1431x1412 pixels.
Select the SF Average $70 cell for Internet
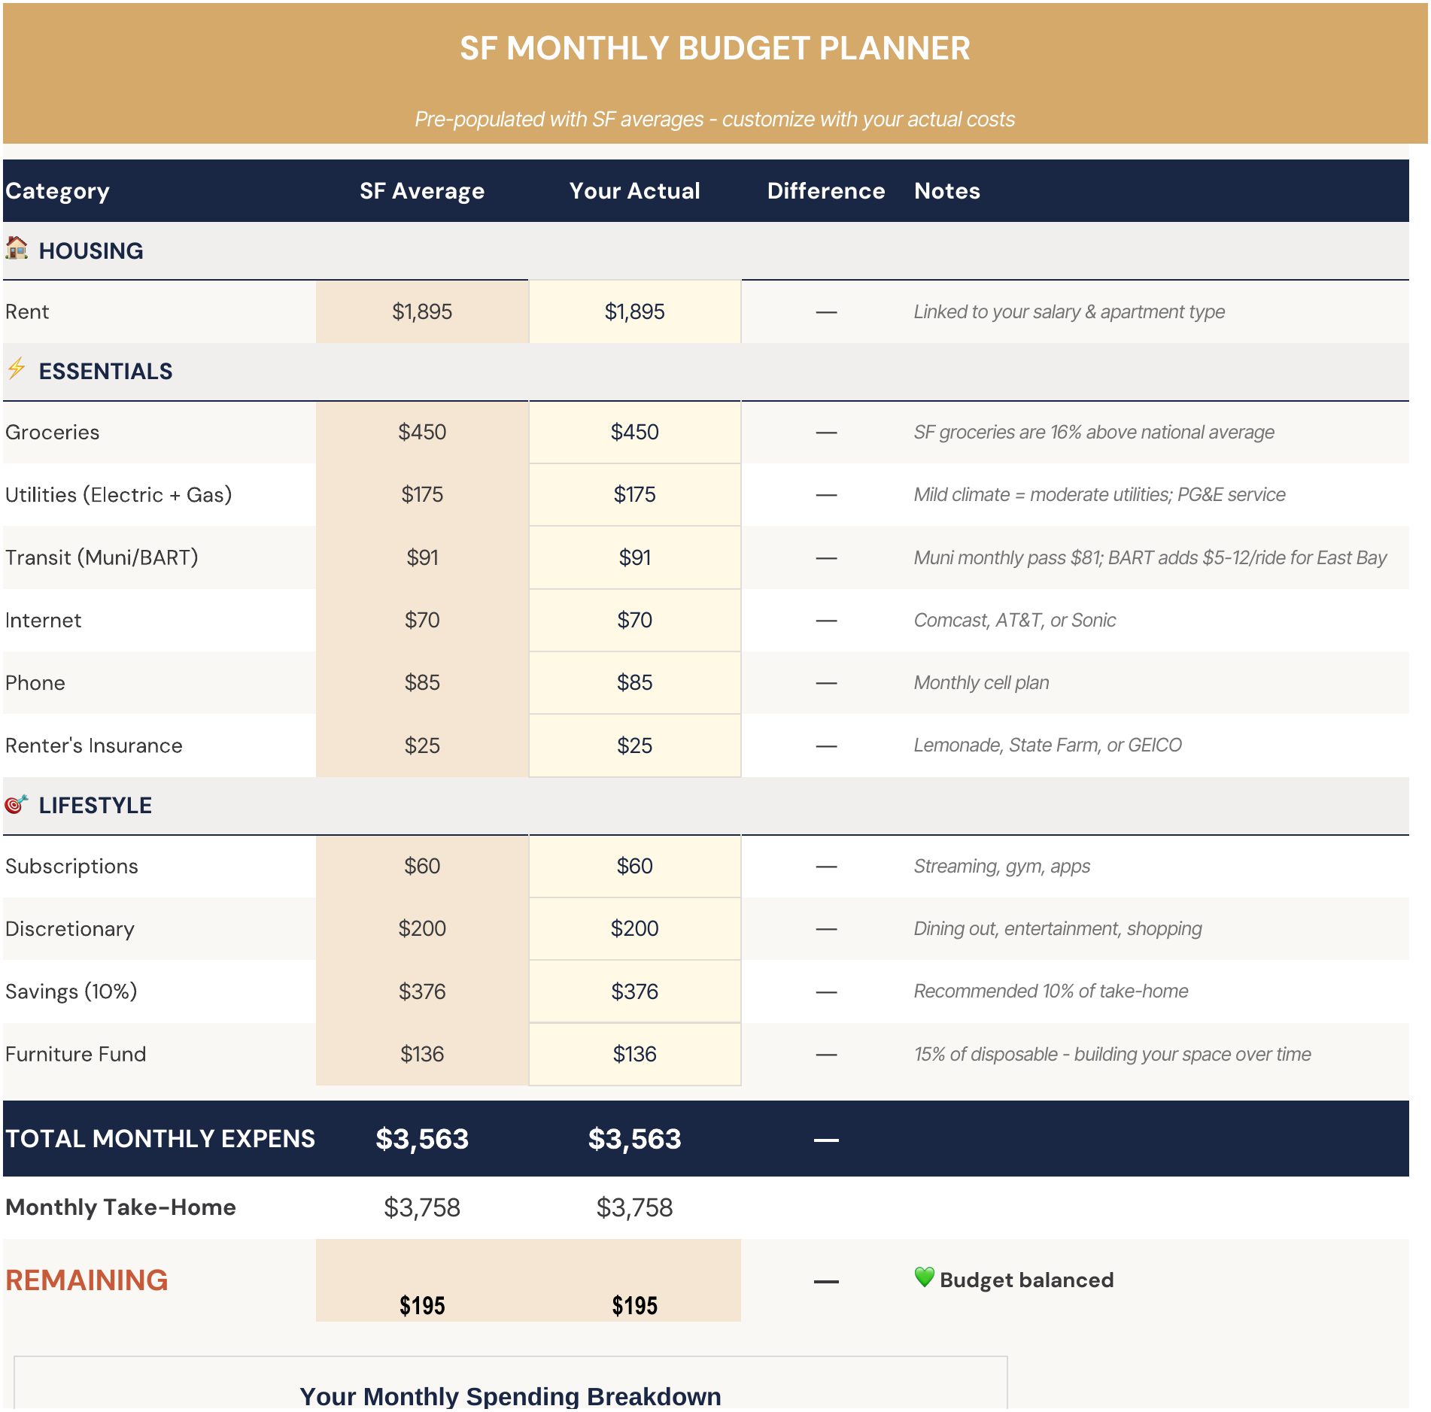pyautogui.click(x=422, y=621)
